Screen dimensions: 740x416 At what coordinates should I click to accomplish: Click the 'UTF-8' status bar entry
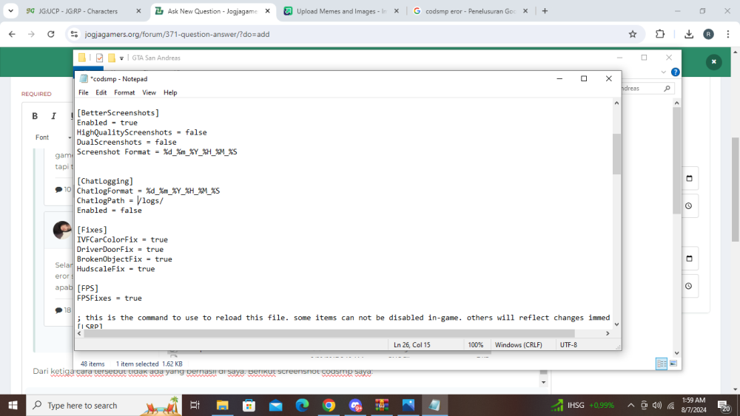(x=568, y=345)
